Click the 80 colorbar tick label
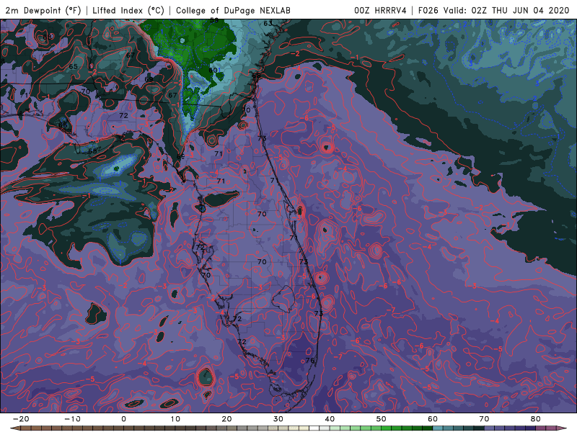 coord(536,419)
